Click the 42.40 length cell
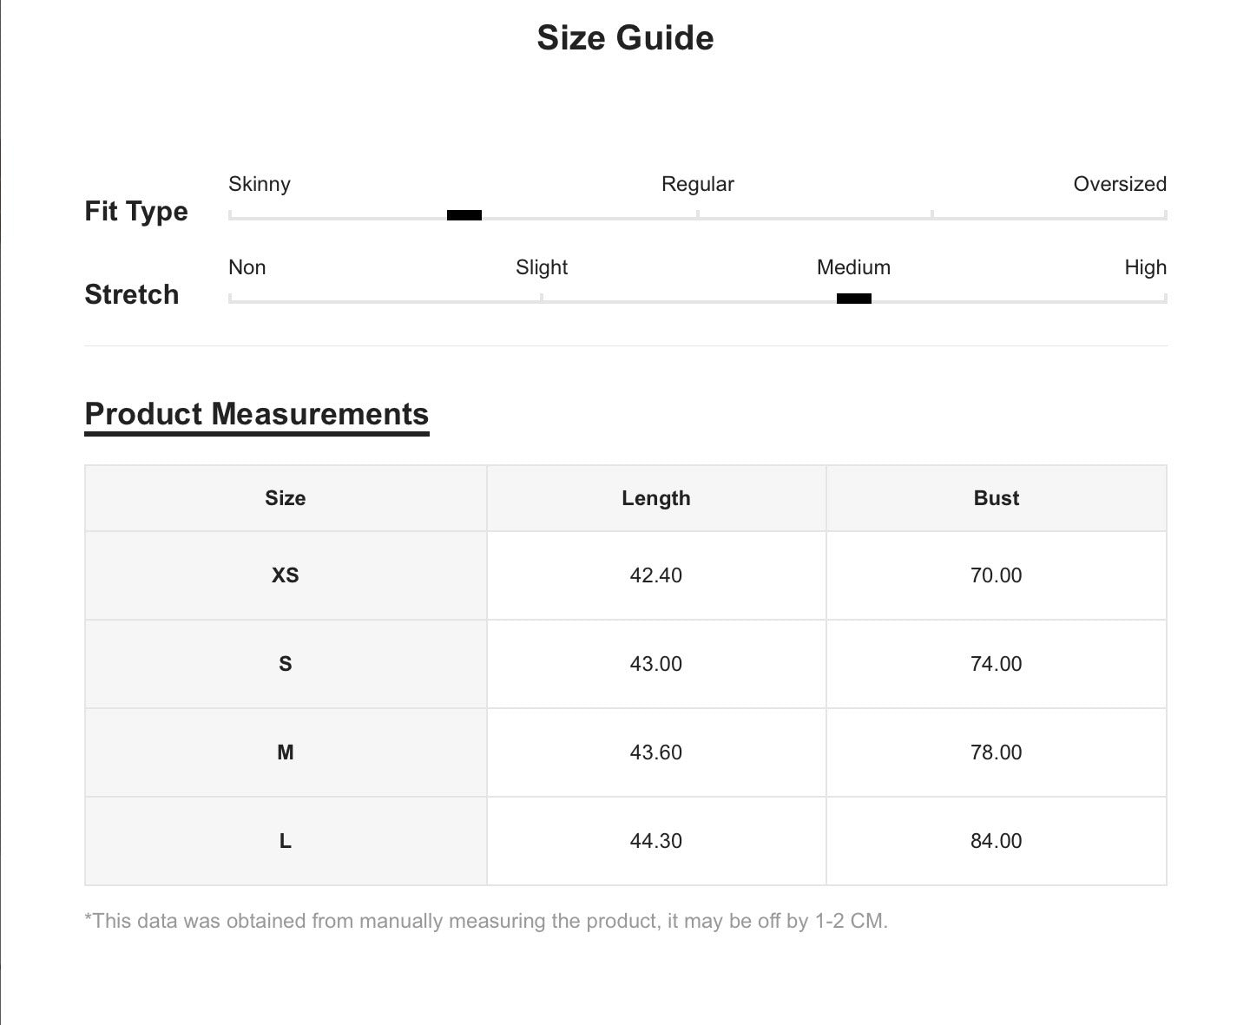Image resolution: width=1250 pixels, height=1025 pixels. click(x=656, y=575)
